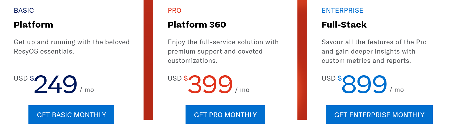This screenshot has height=127, width=450.
Task: Click the red divider between Basic and Pro
Action: (148, 60)
